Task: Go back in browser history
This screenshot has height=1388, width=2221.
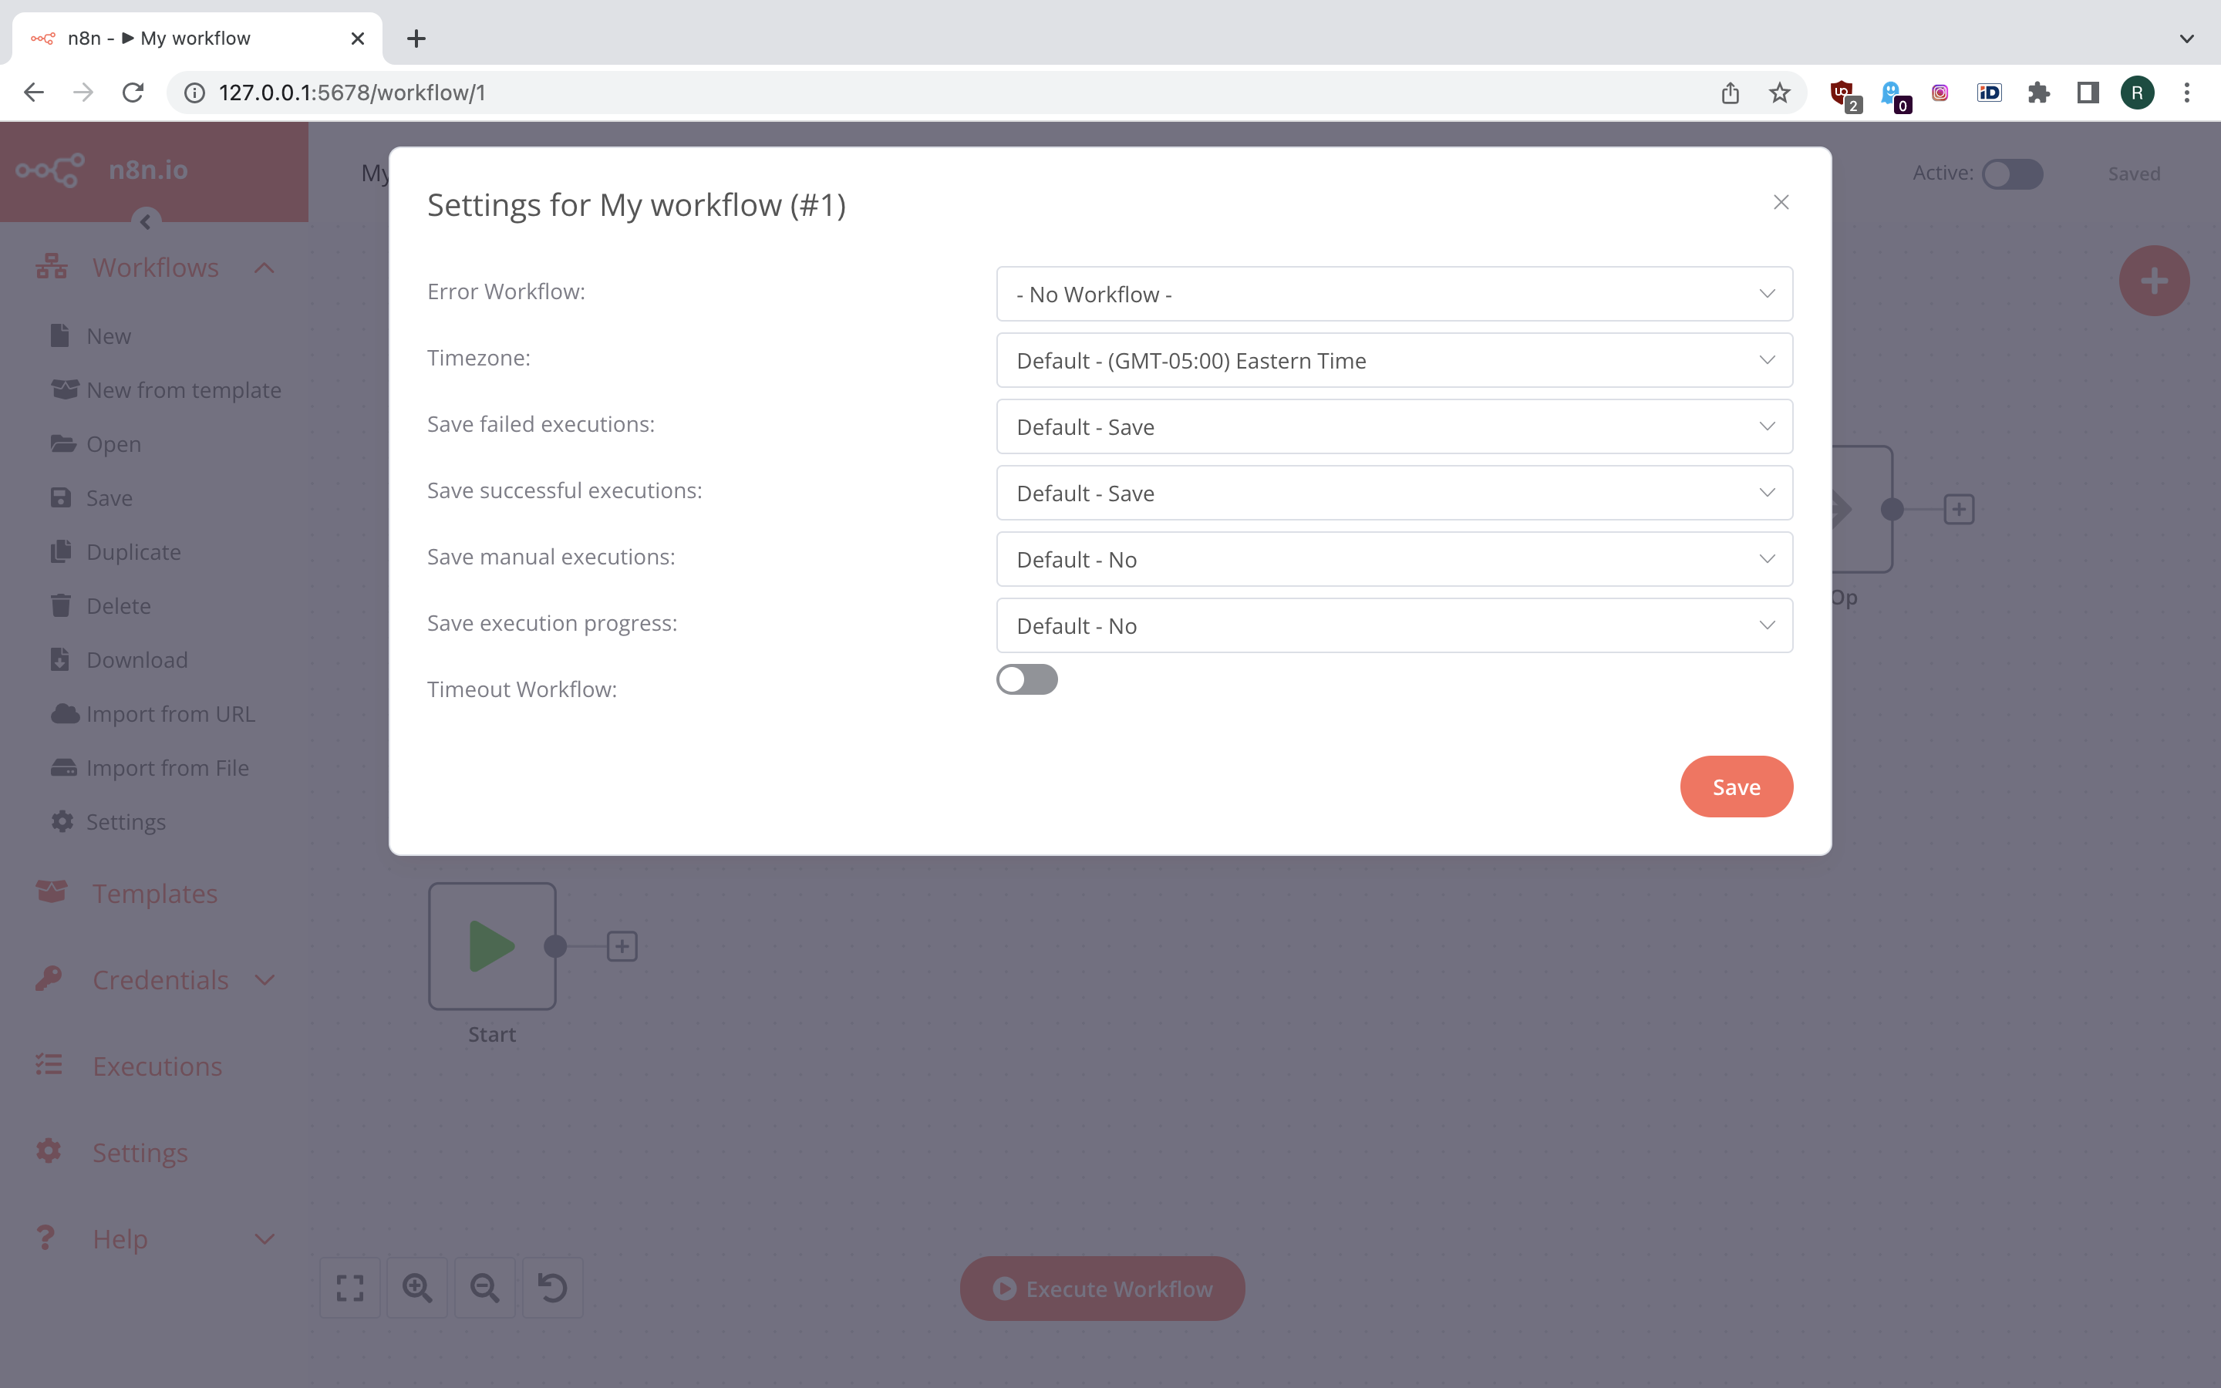Action: point(34,93)
